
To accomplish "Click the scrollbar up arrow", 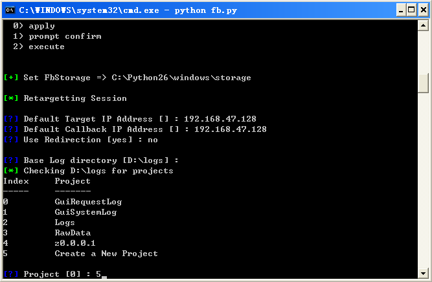I will pyautogui.click(x=423, y=26).
